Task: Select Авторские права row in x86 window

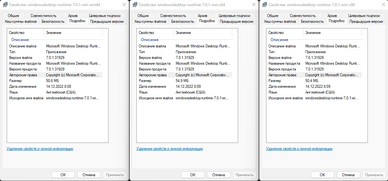Action: [x=314, y=75]
